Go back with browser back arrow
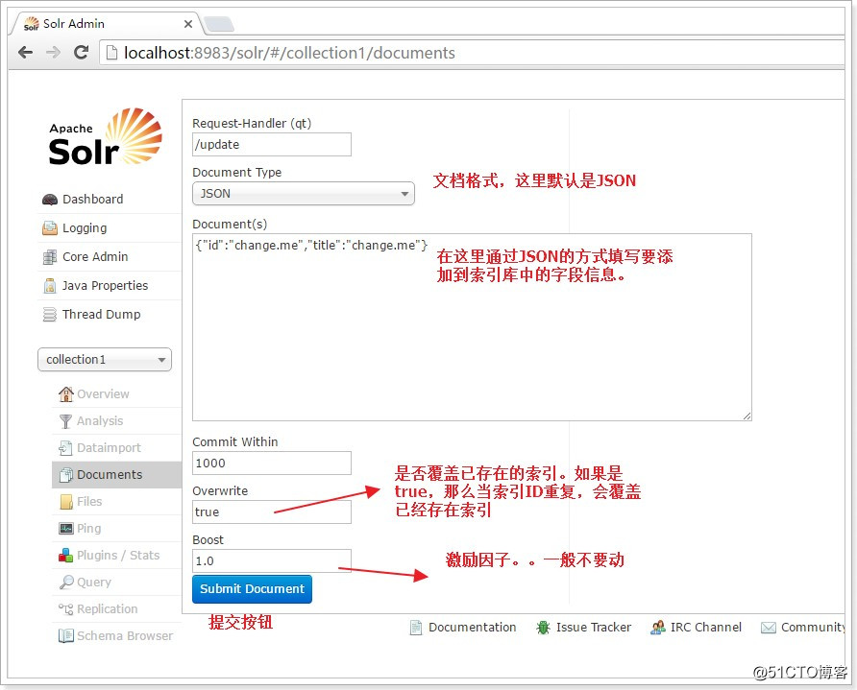Image resolution: width=857 pixels, height=690 pixels. coord(25,53)
